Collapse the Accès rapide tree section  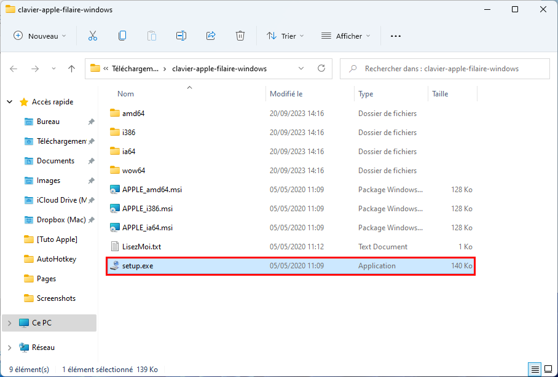tap(10, 102)
